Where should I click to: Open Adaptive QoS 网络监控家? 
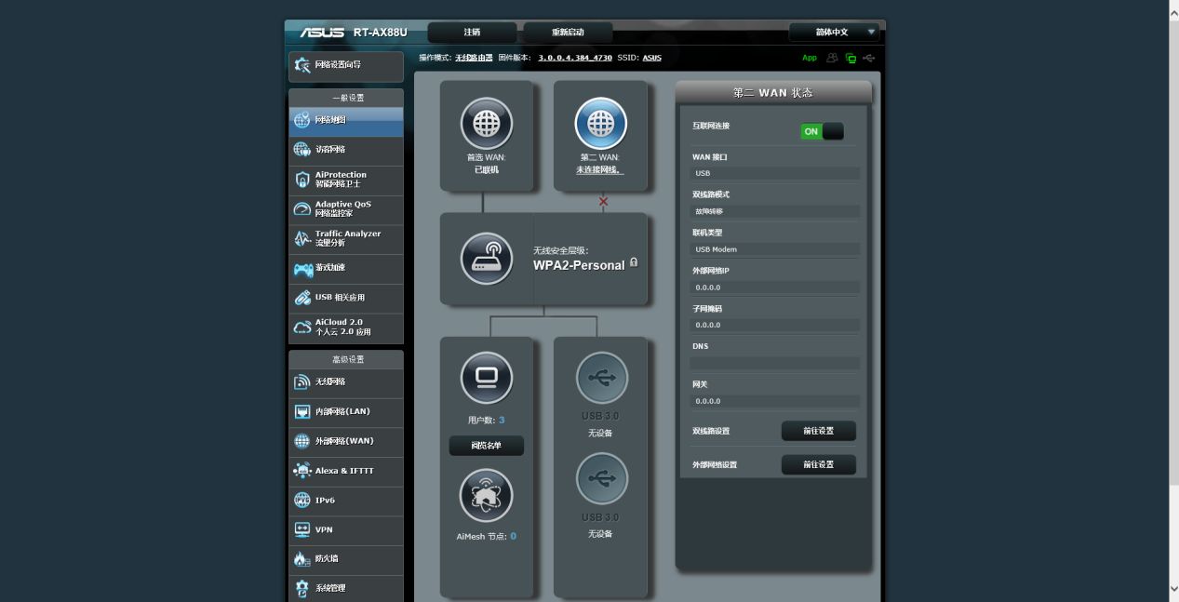[x=345, y=209]
